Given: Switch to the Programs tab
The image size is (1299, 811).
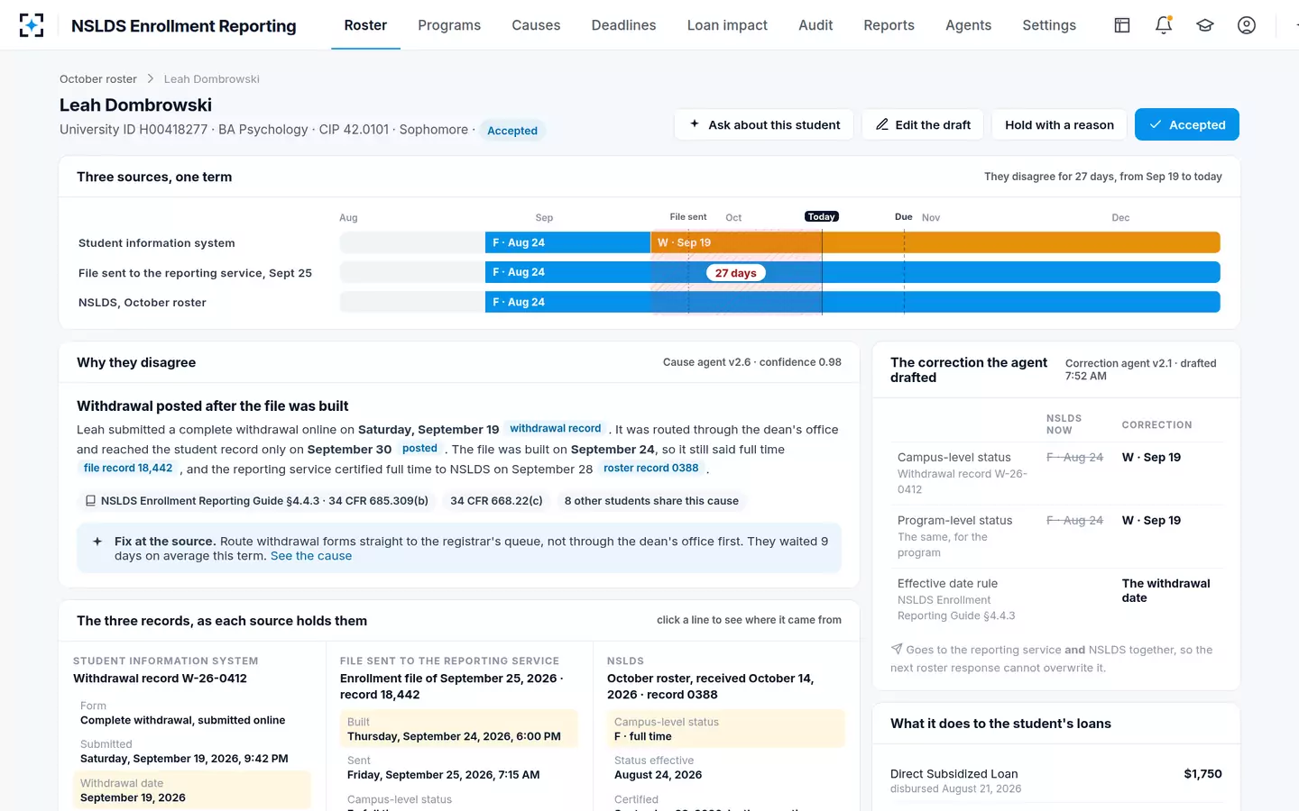Looking at the screenshot, I should [x=449, y=25].
